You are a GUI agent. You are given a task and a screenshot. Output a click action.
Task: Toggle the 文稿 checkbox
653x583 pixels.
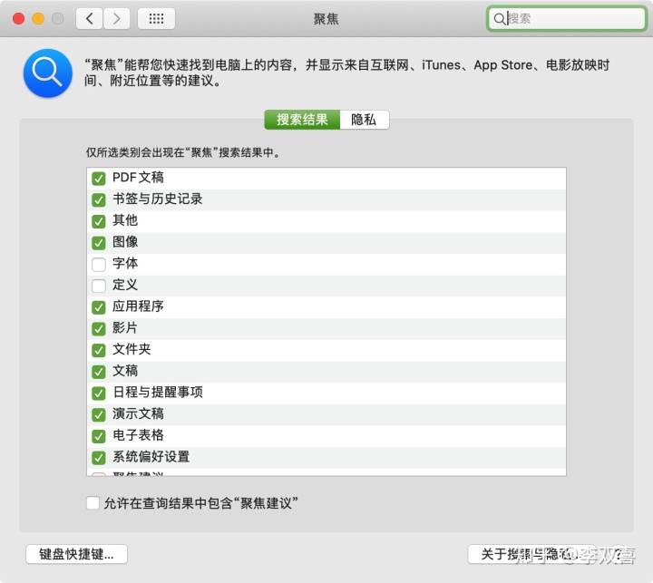[x=99, y=372]
